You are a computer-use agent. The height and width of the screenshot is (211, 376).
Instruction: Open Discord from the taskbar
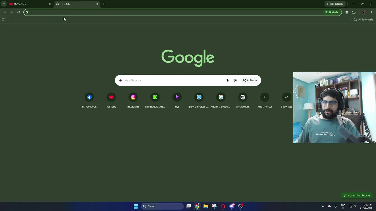click(232, 206)
